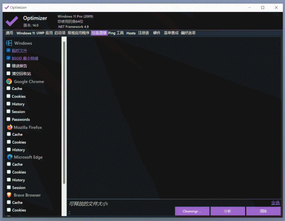The image size is (285, 221).
Task: Tick Google Chrome Passwords checkbox
Action: (8, 119)
